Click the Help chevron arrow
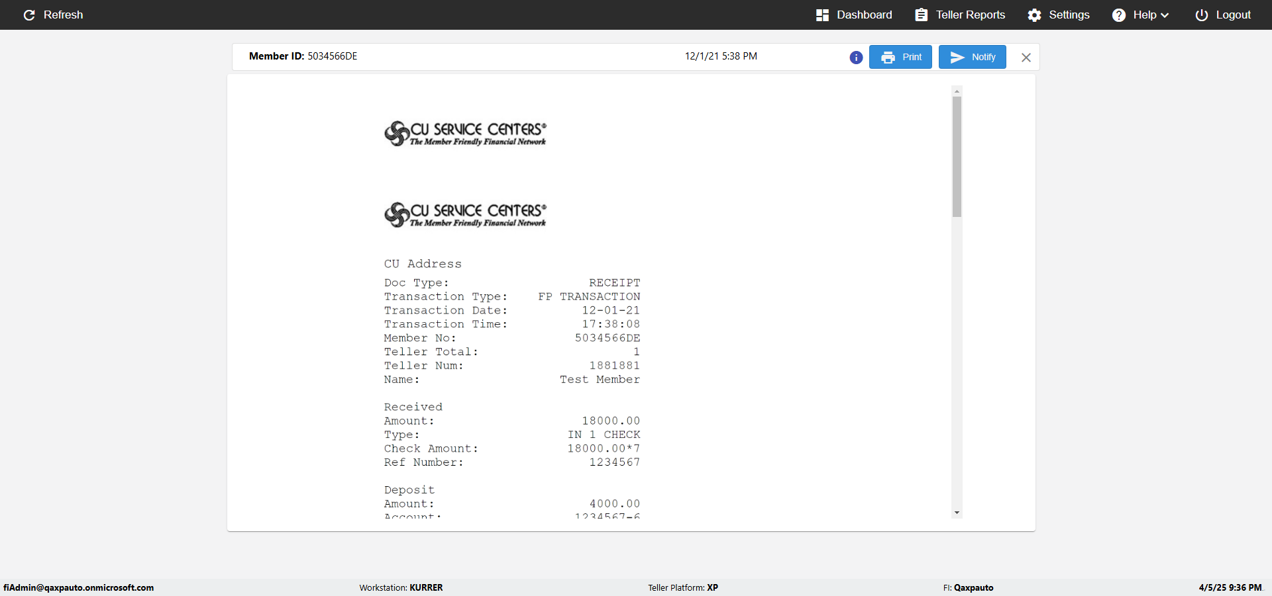Viewport: 1272px width, 596px height. [x=1165, y=15]
